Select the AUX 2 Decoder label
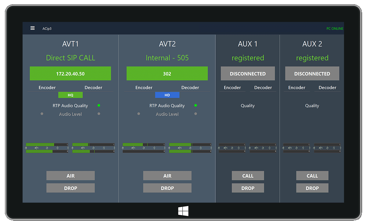Viewport: 366px width, 224px height. tap(327, 88)
